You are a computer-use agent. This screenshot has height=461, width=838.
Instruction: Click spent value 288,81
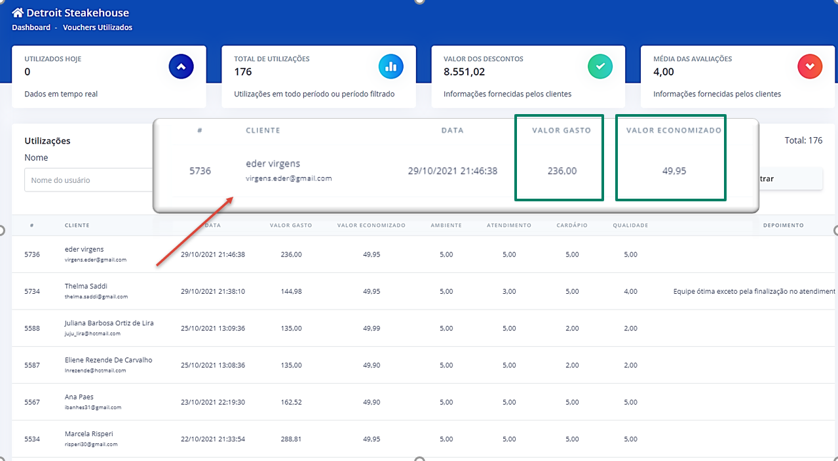coord(291,439)
